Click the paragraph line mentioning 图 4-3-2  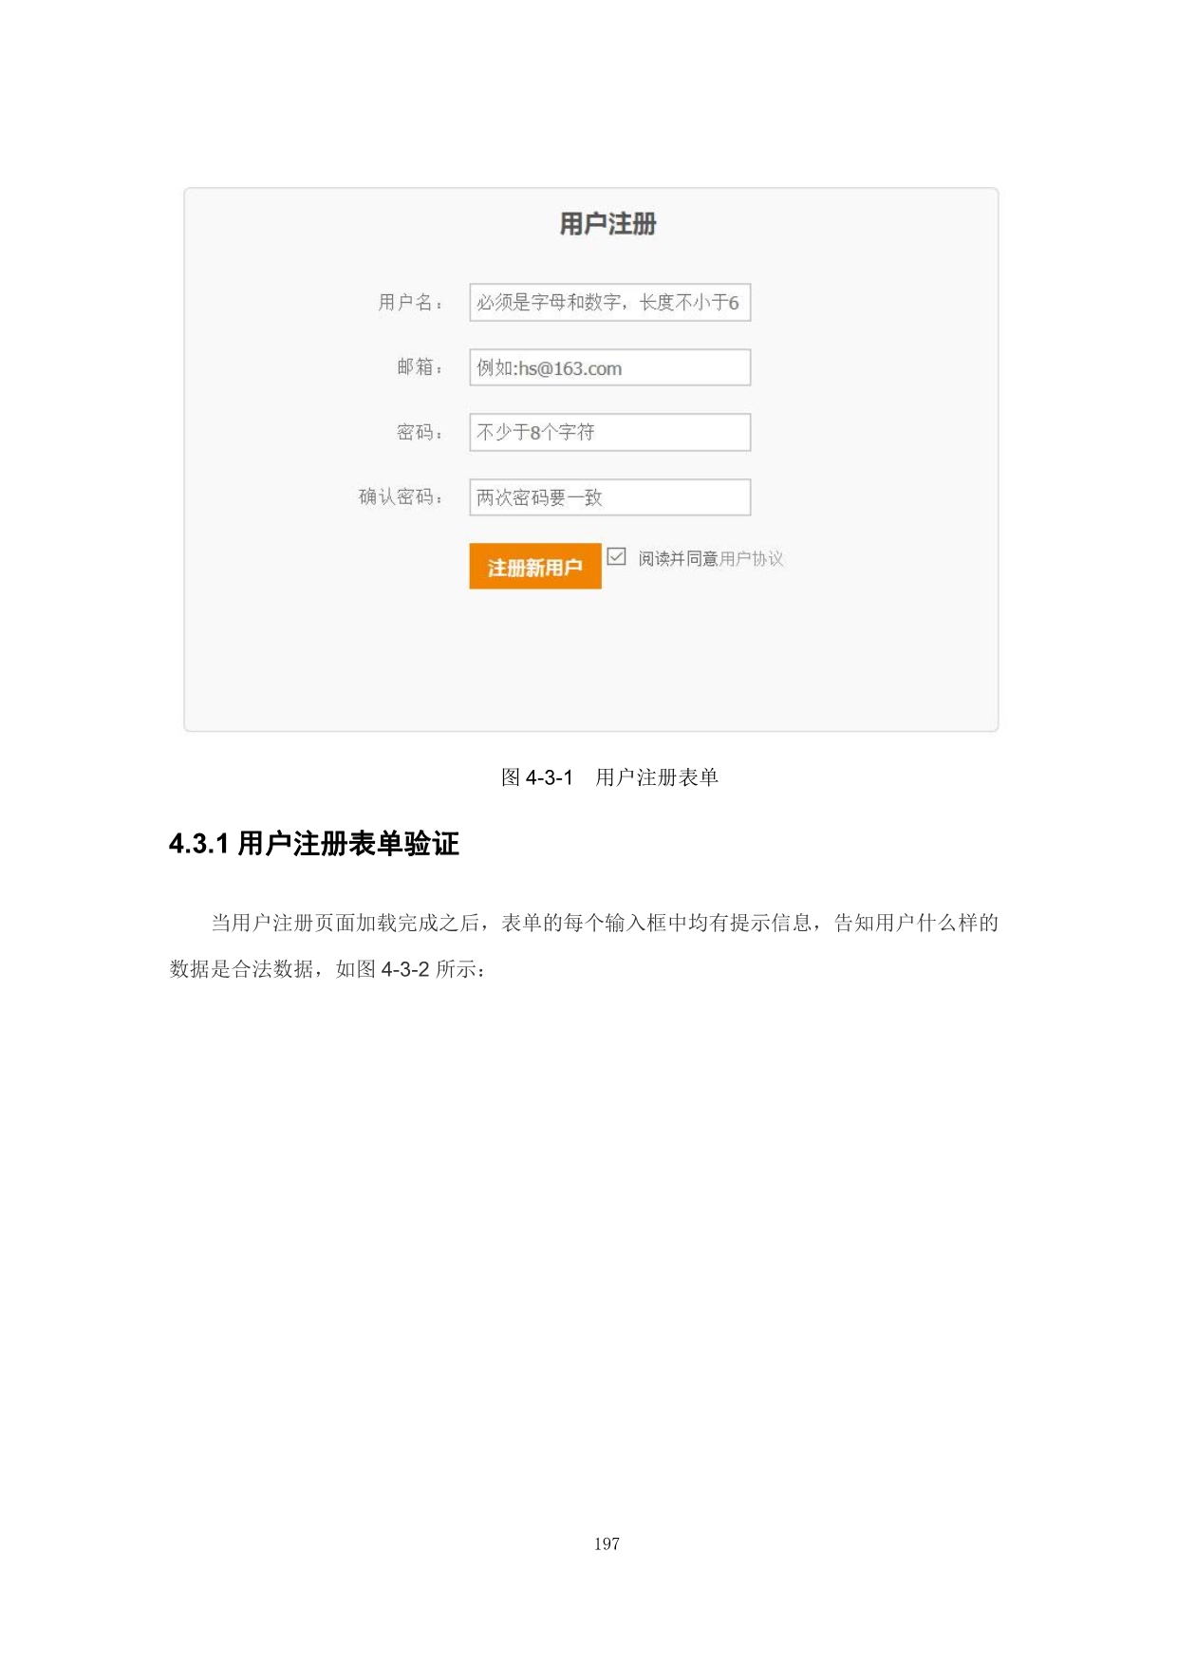[x=327, y=969]
